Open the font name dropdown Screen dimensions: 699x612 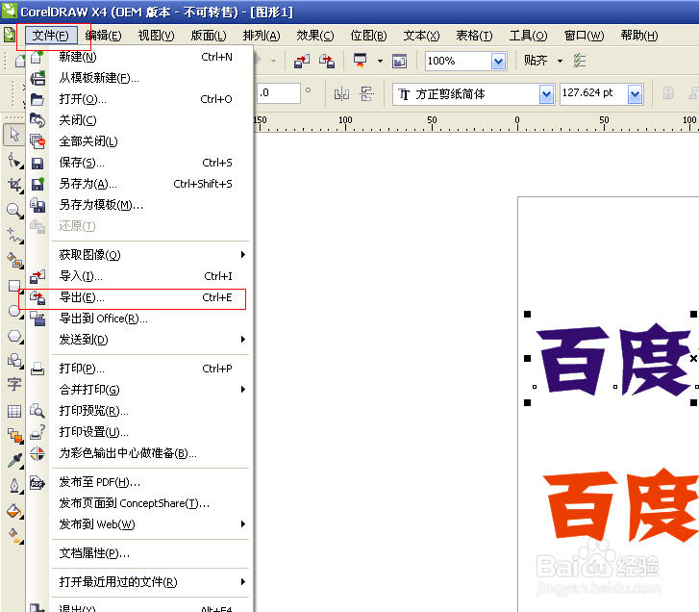click(546, 94)
